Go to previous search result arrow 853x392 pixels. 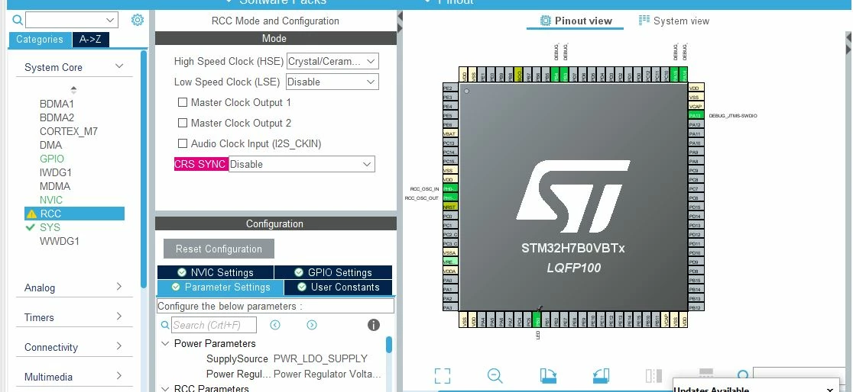(x=275, y=325)
